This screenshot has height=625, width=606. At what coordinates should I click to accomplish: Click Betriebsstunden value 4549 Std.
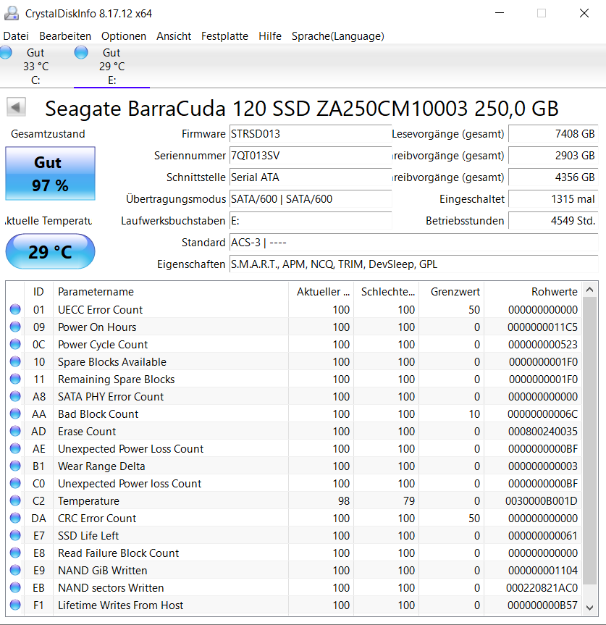click(x=553, y=221)
